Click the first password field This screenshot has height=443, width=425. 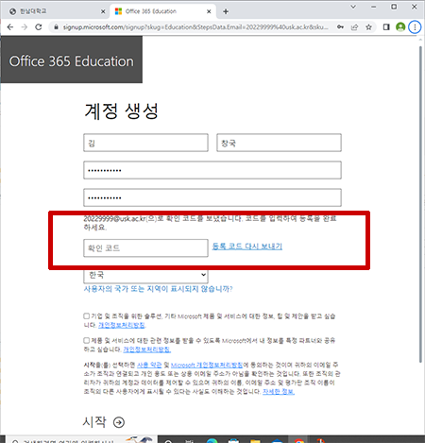point(212,170)
